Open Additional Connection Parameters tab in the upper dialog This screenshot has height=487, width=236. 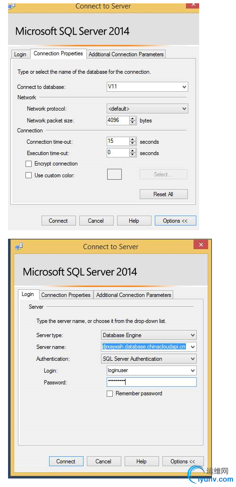click(x=126, y=54)
